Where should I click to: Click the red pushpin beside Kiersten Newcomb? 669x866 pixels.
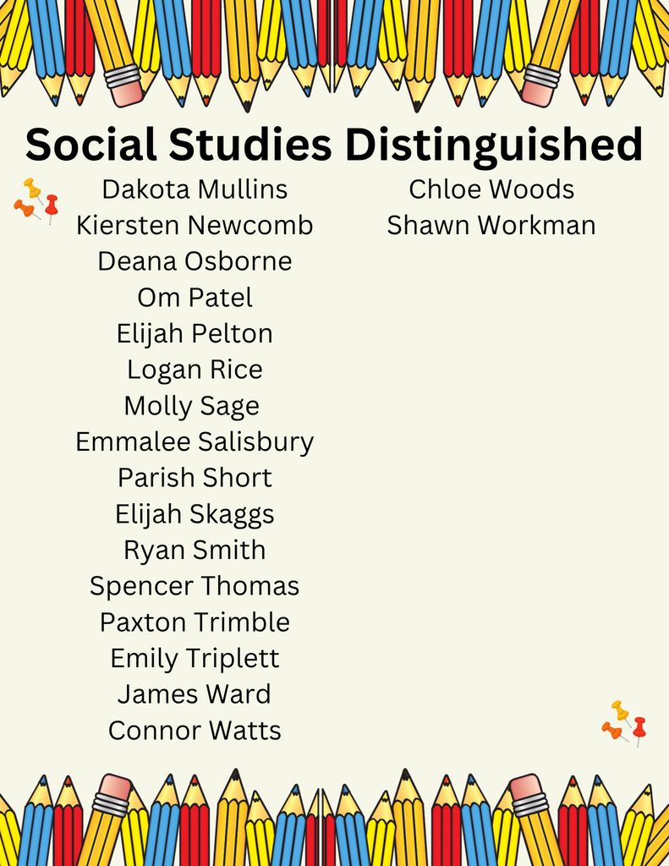click(52, 206)
